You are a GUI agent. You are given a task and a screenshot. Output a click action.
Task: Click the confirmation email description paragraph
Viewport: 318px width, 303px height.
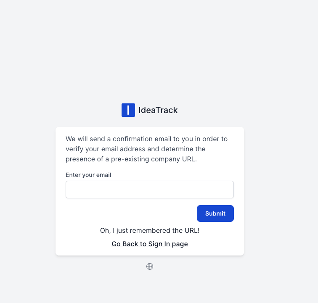pos(147,149)
